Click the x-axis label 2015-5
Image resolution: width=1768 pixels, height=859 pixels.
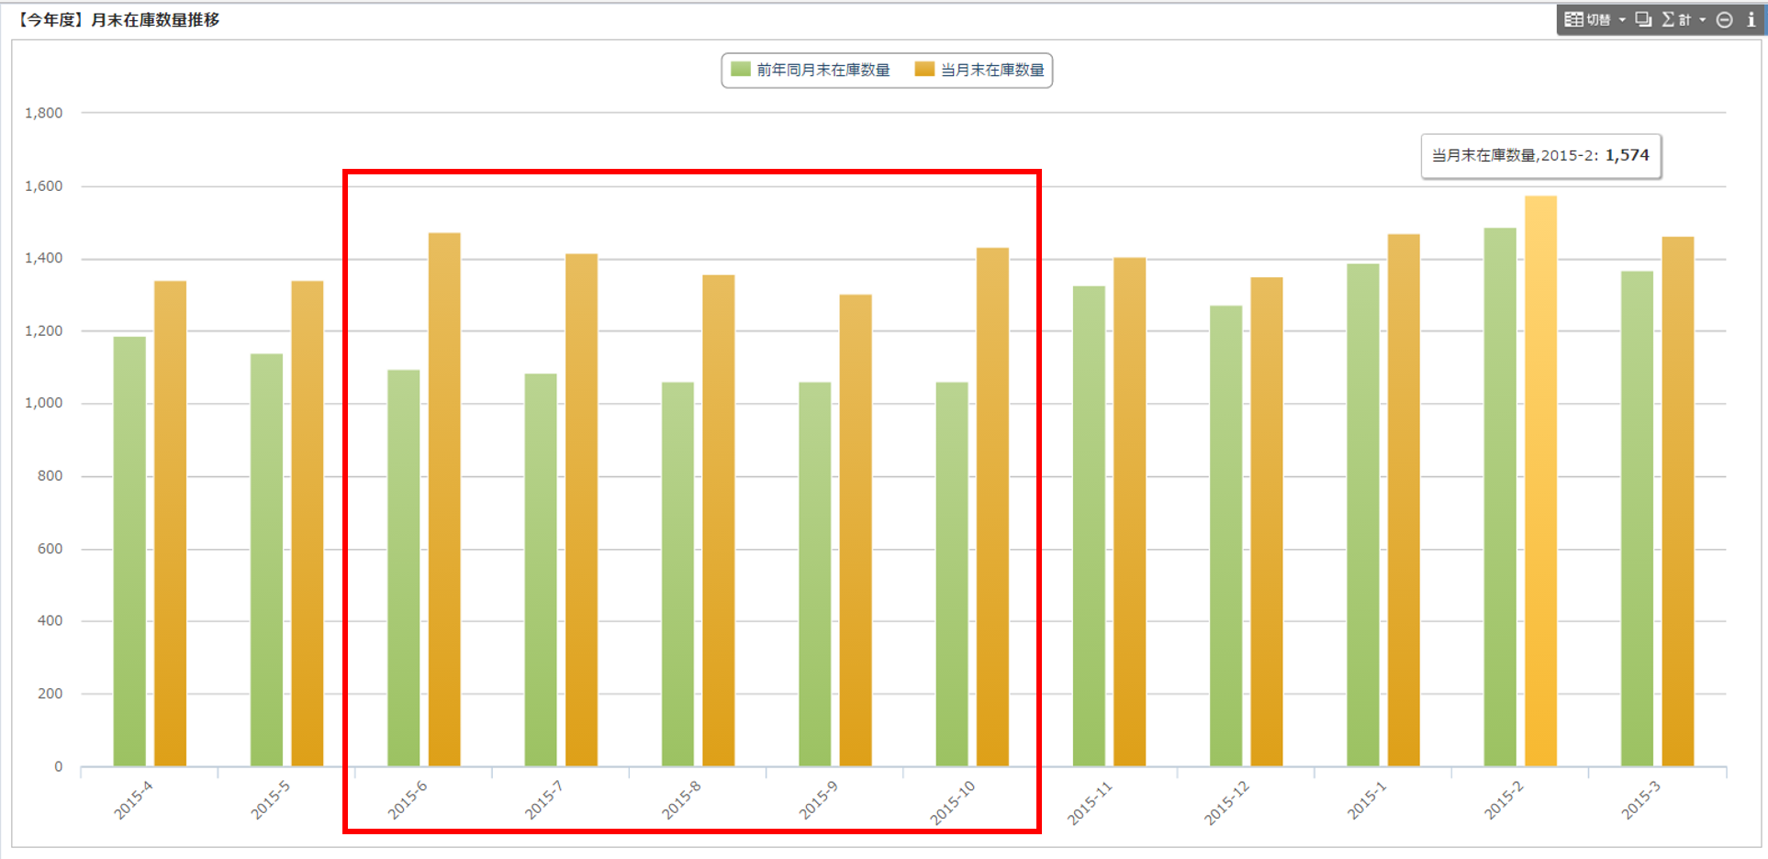point(271,800)
